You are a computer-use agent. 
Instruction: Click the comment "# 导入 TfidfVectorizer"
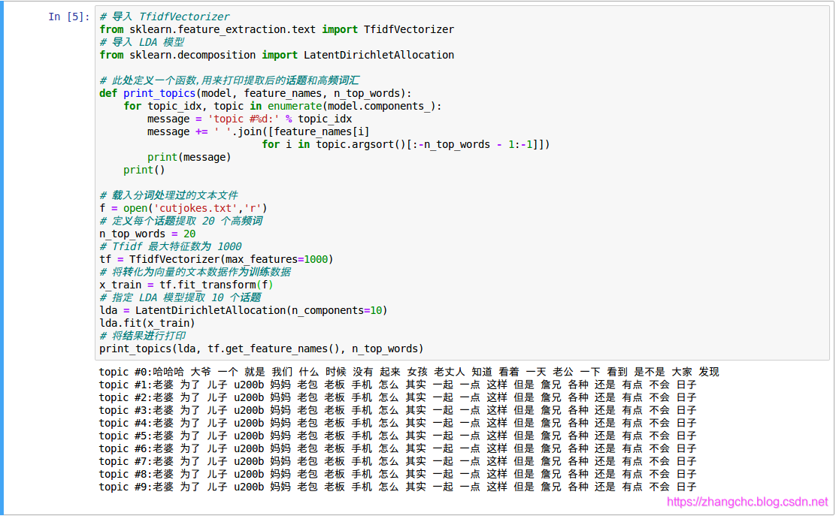click(x=164, y=17)
